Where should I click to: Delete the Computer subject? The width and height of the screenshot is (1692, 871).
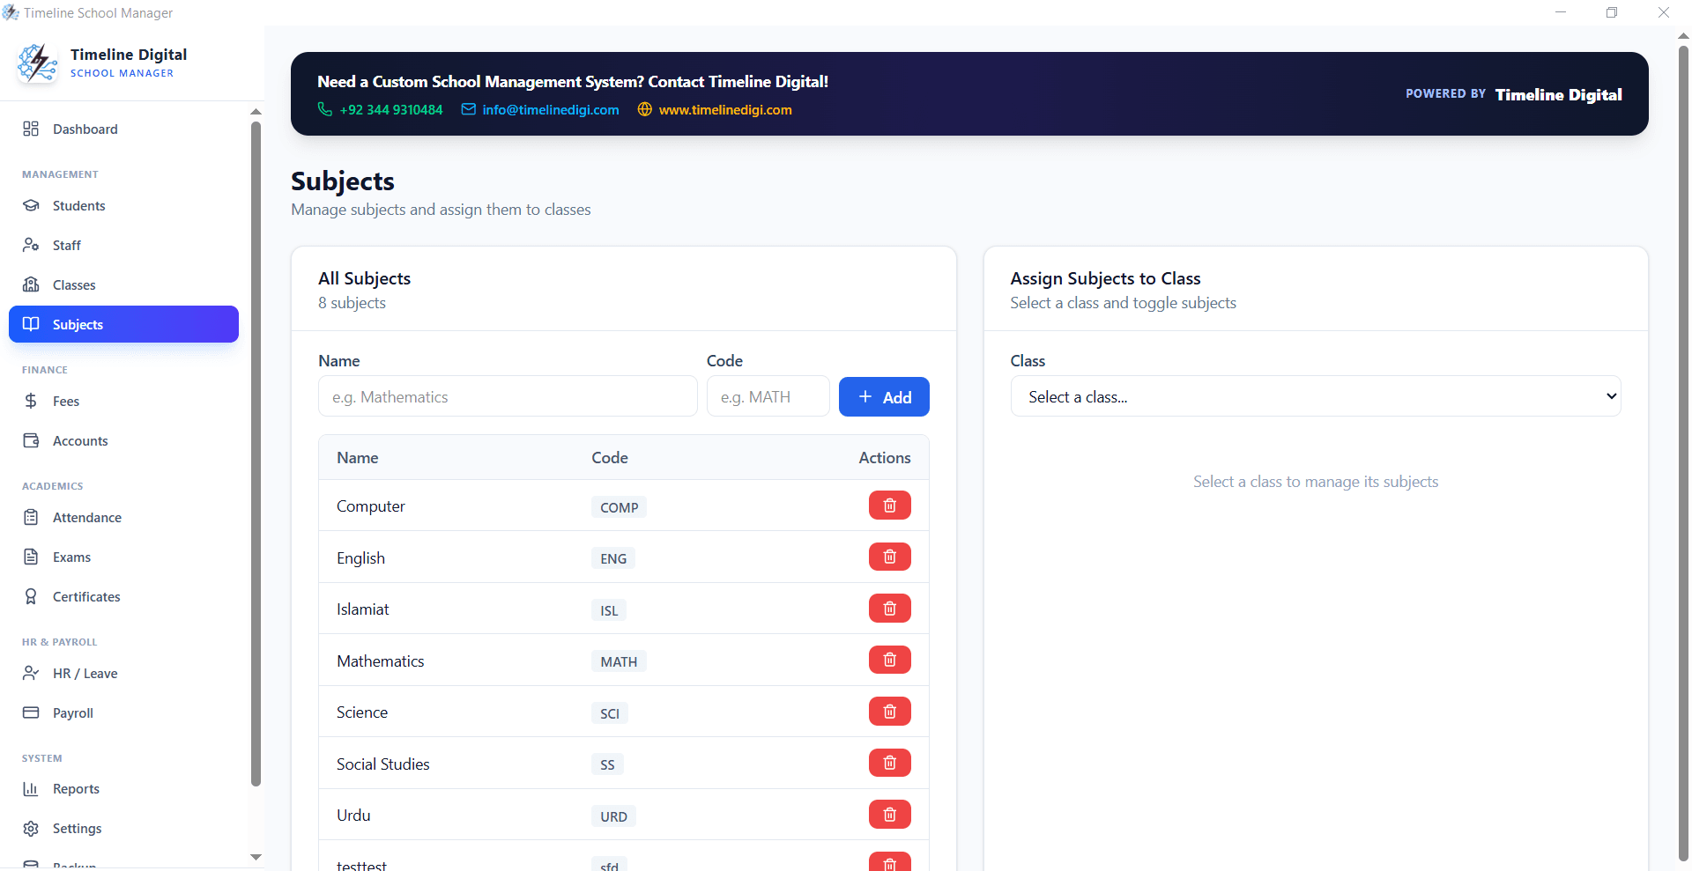[x=889, y=505]
